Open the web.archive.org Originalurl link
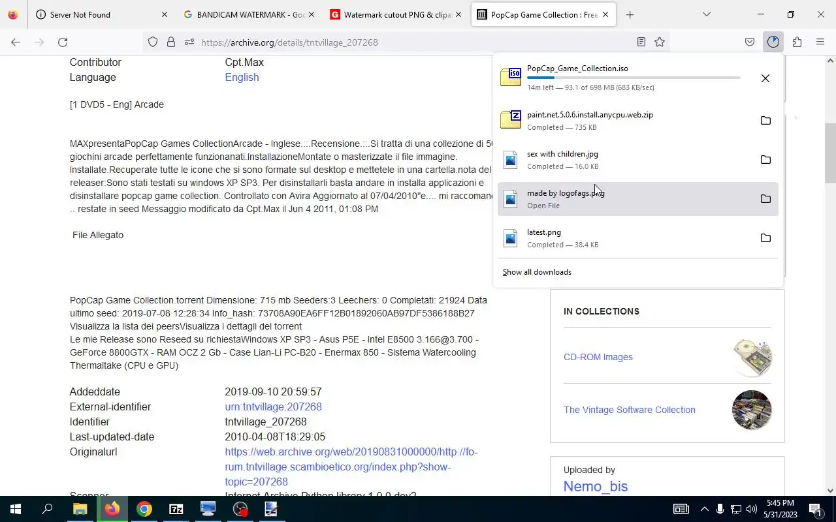Screen dimensions: 836x522 click(x=351, y=467)
